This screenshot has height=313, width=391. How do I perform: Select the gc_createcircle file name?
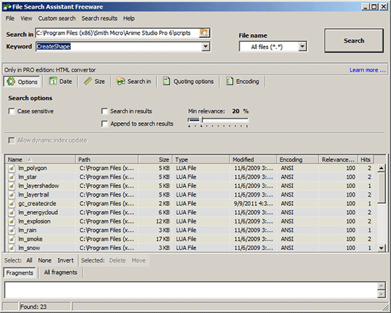pos(37,204)
